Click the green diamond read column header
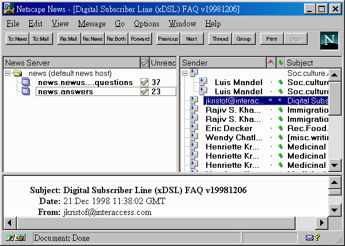 (x=280, y=63)
